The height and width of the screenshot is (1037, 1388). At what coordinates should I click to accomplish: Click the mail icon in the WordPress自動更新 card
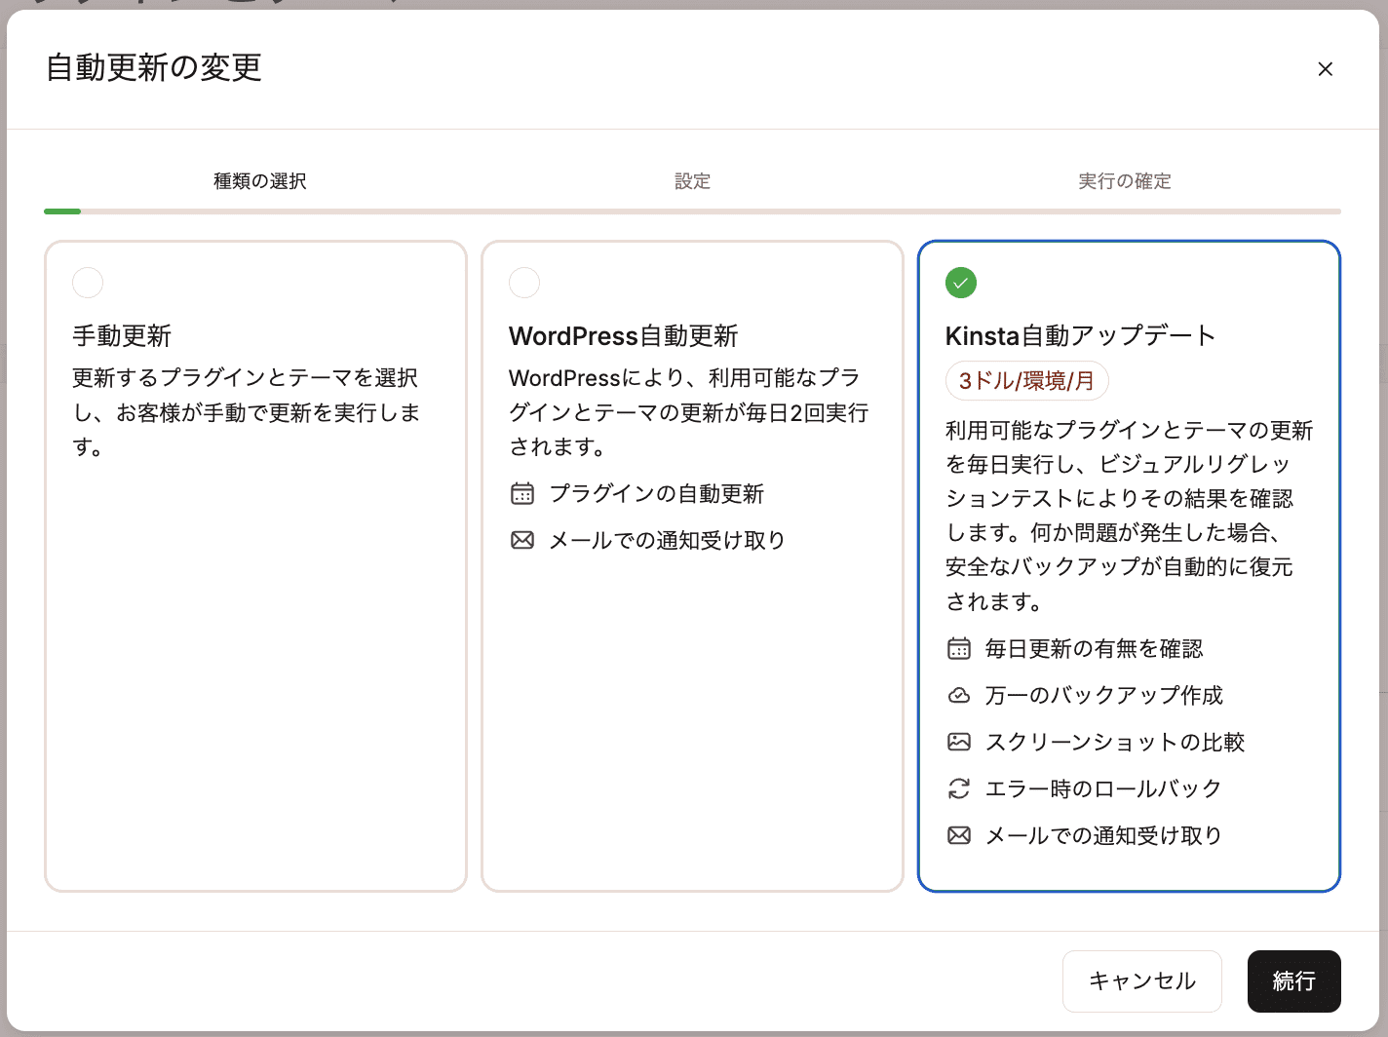pyautogui.click(x=521, y=540)
